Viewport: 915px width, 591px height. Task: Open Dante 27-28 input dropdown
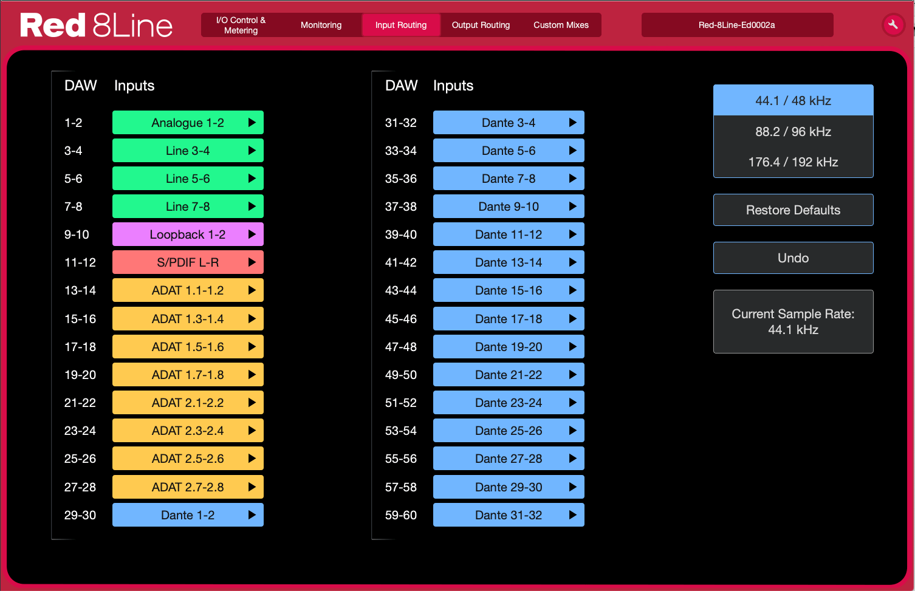click(509, 459)
